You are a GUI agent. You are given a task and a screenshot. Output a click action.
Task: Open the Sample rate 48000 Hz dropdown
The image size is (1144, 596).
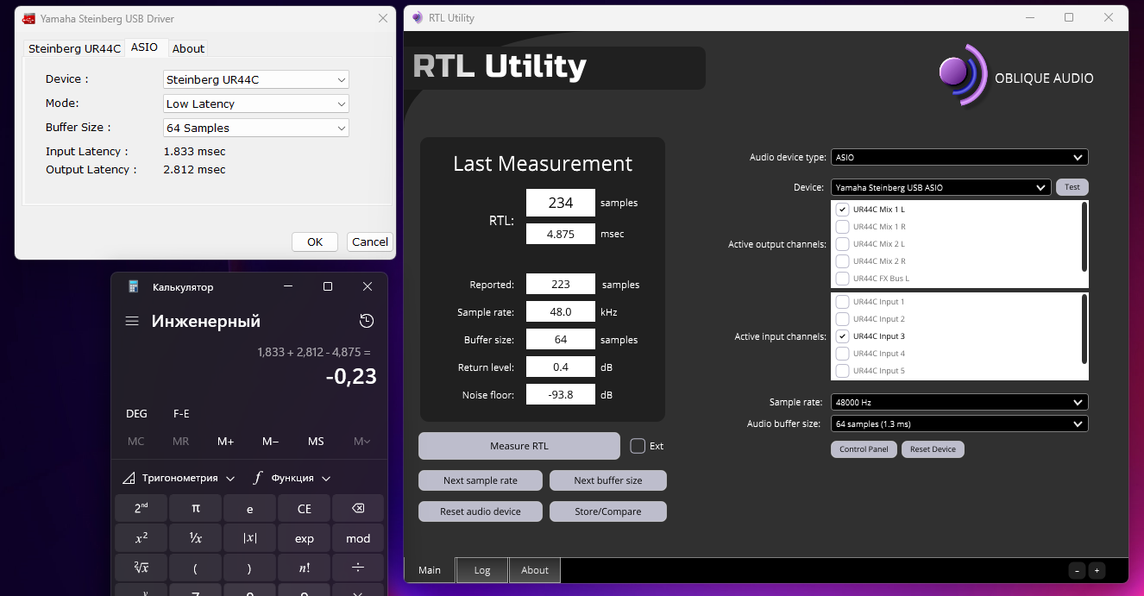click(x=959, y=402)
